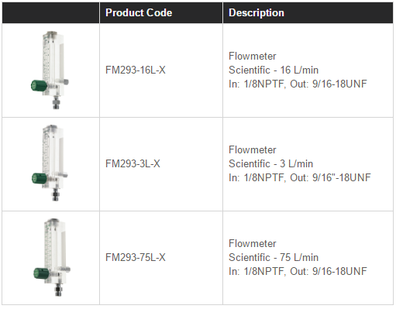The image size is (396, 309).
Task: Click 'Scientific - 75 L/min' text
Action: pyautogui.click(x=274, y=257)
